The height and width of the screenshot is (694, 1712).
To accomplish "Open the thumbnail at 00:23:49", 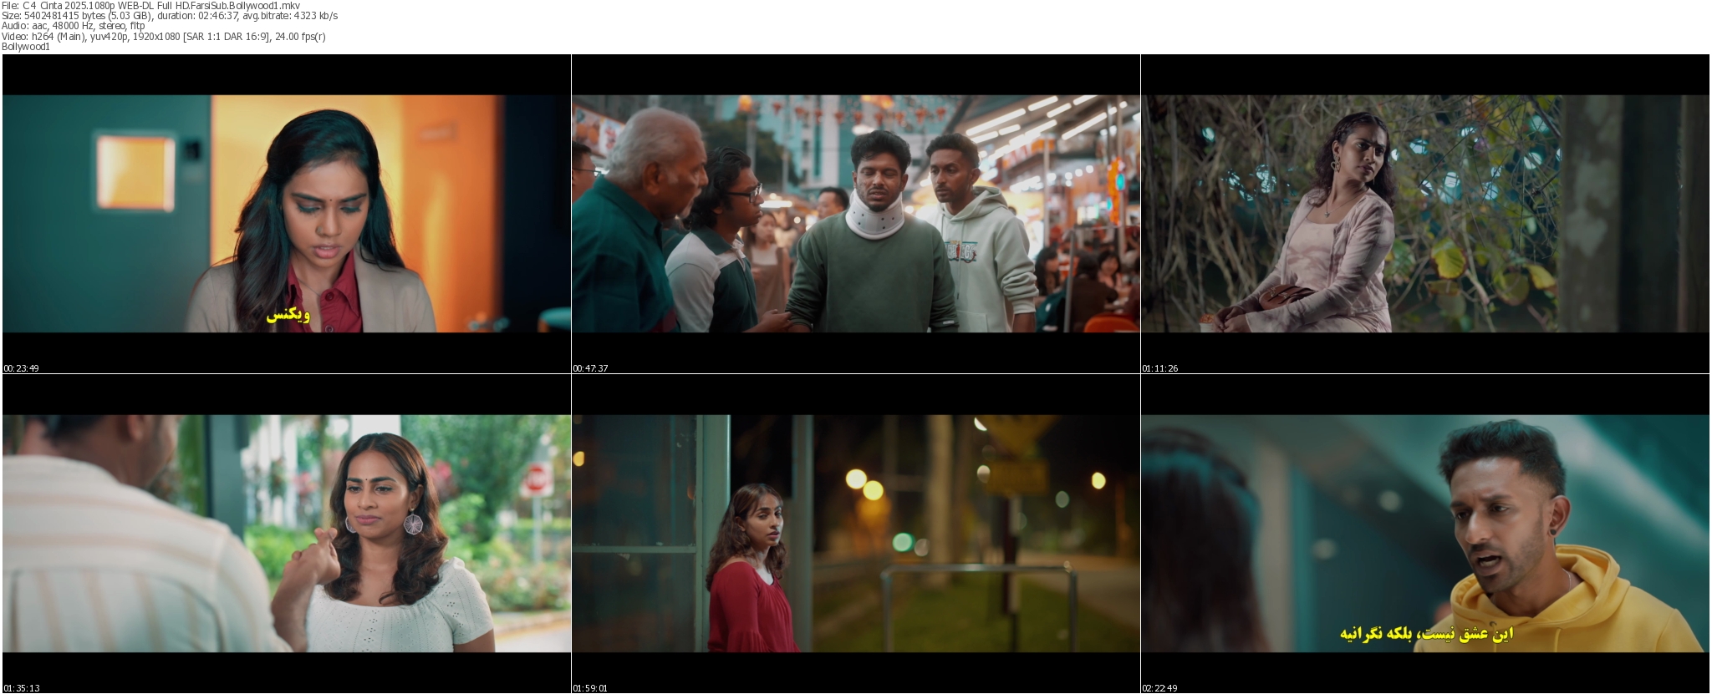I will [286, 214].
